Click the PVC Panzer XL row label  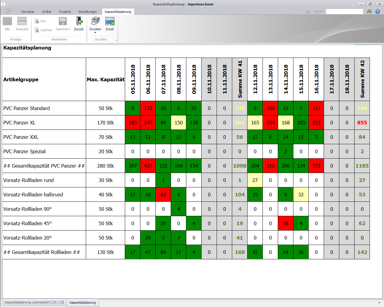(19, 123)
